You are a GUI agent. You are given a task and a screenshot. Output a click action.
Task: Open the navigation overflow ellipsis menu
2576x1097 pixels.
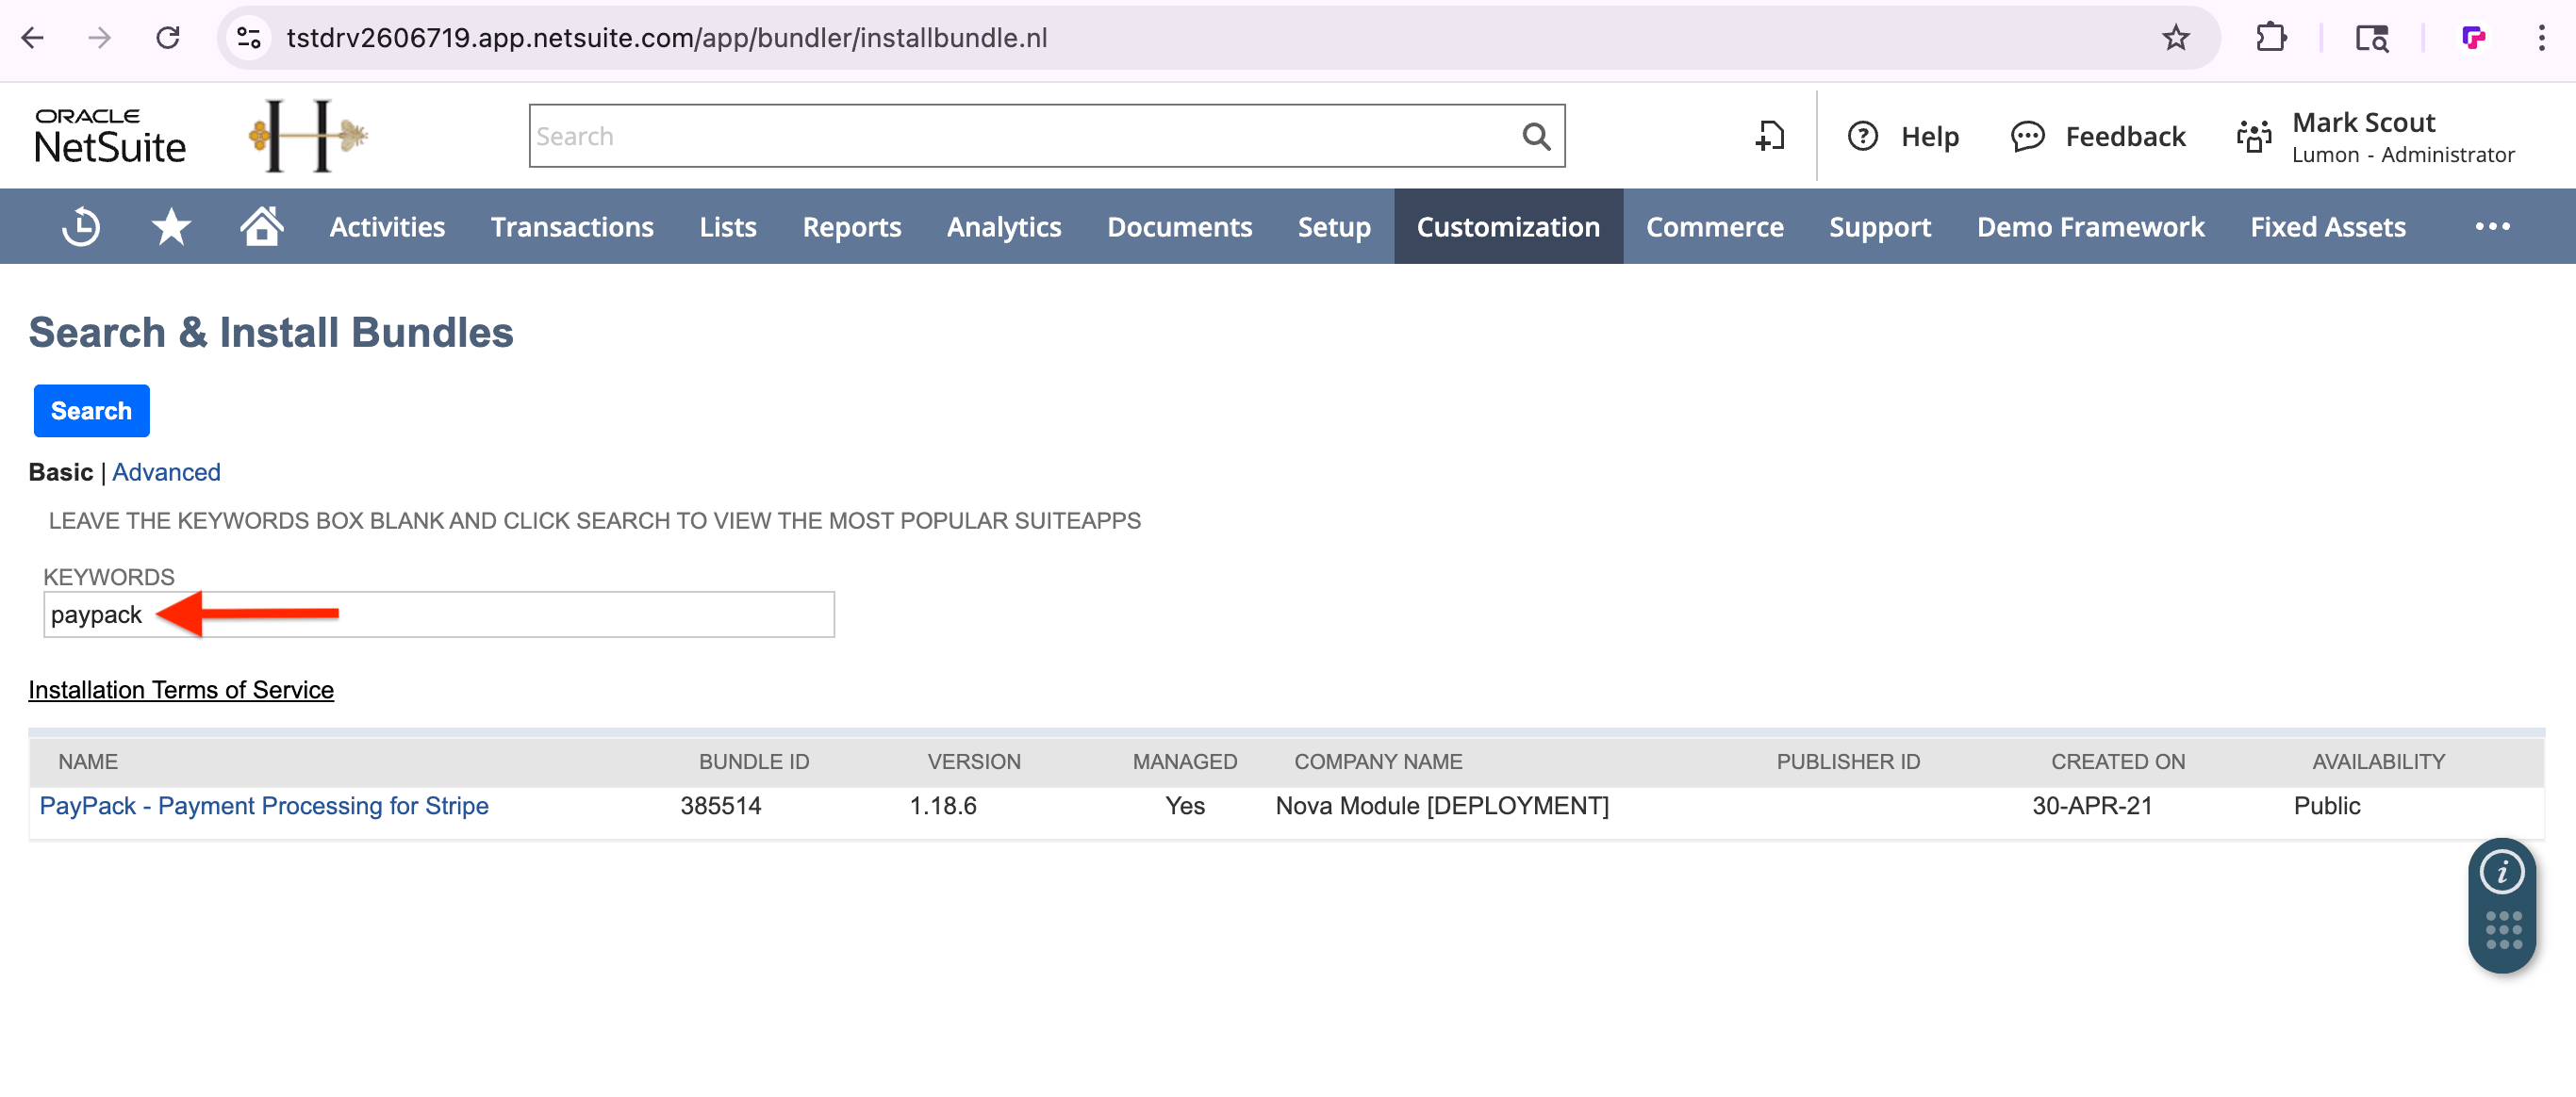(2492, 226)
